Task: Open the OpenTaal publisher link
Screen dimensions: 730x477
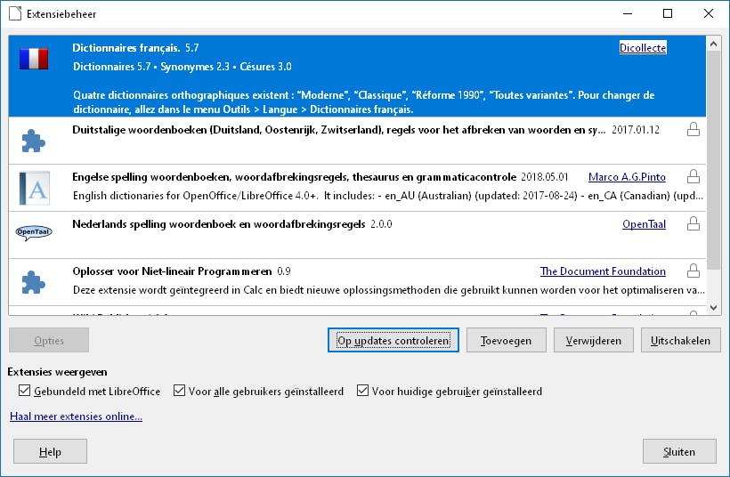Action: tap(644, 224)
